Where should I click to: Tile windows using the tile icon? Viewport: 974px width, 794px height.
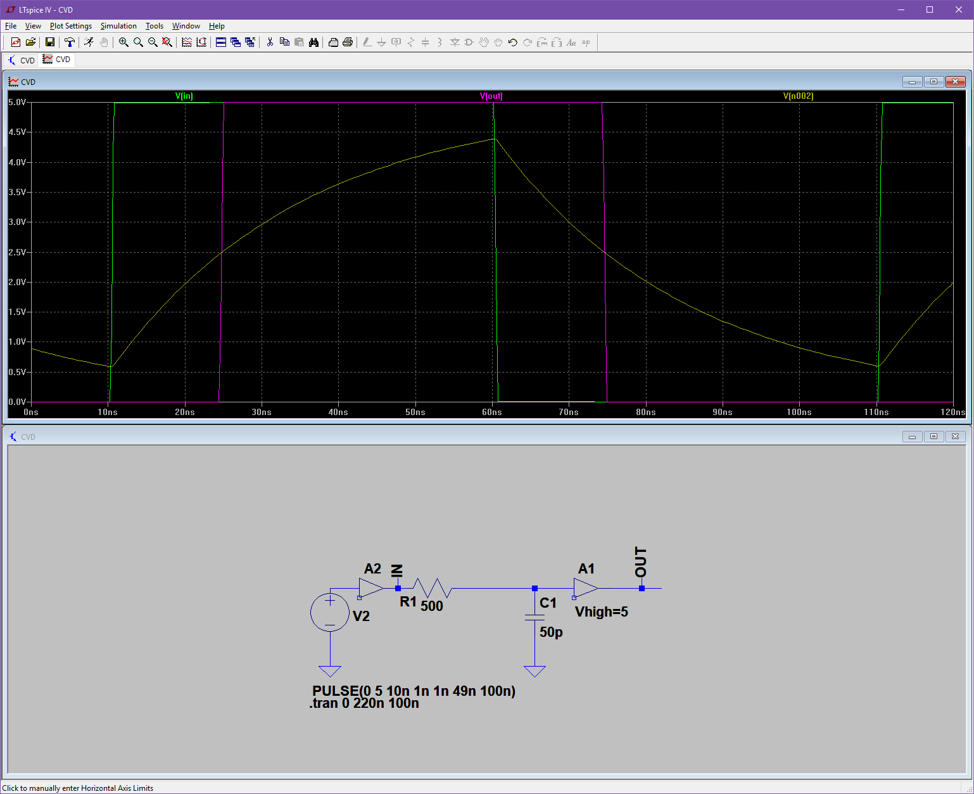coord(221,42)
